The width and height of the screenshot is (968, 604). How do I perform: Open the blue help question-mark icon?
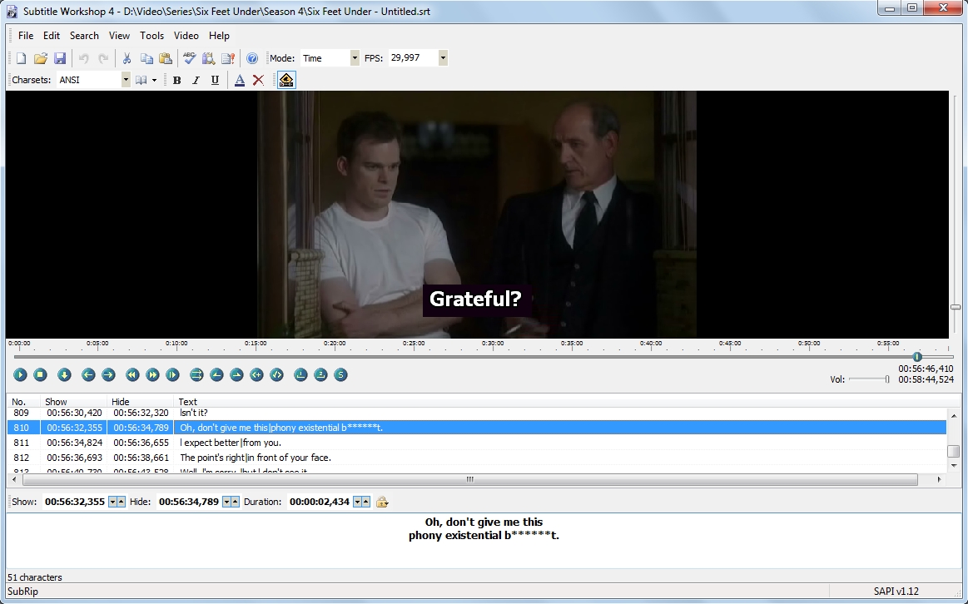coord(252,58)
